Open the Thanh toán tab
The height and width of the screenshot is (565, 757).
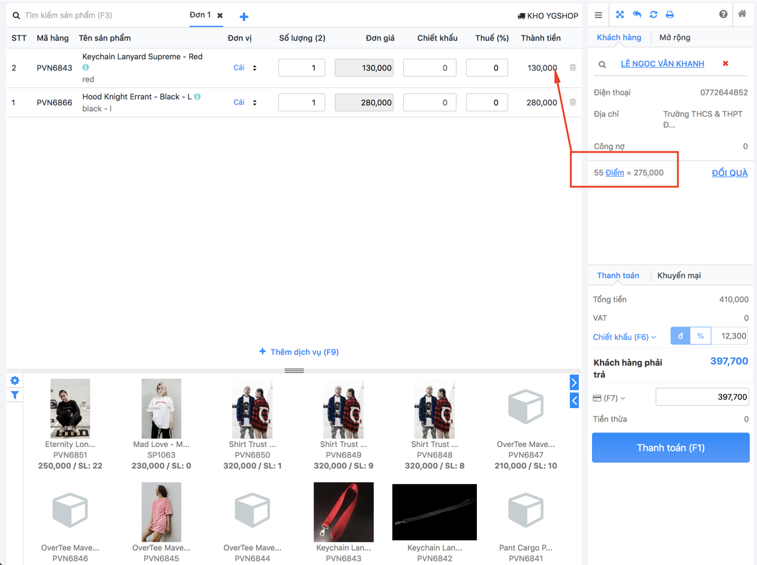pos(618,276)
